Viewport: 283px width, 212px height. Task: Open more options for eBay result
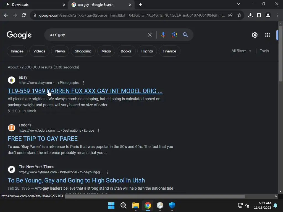83,83
